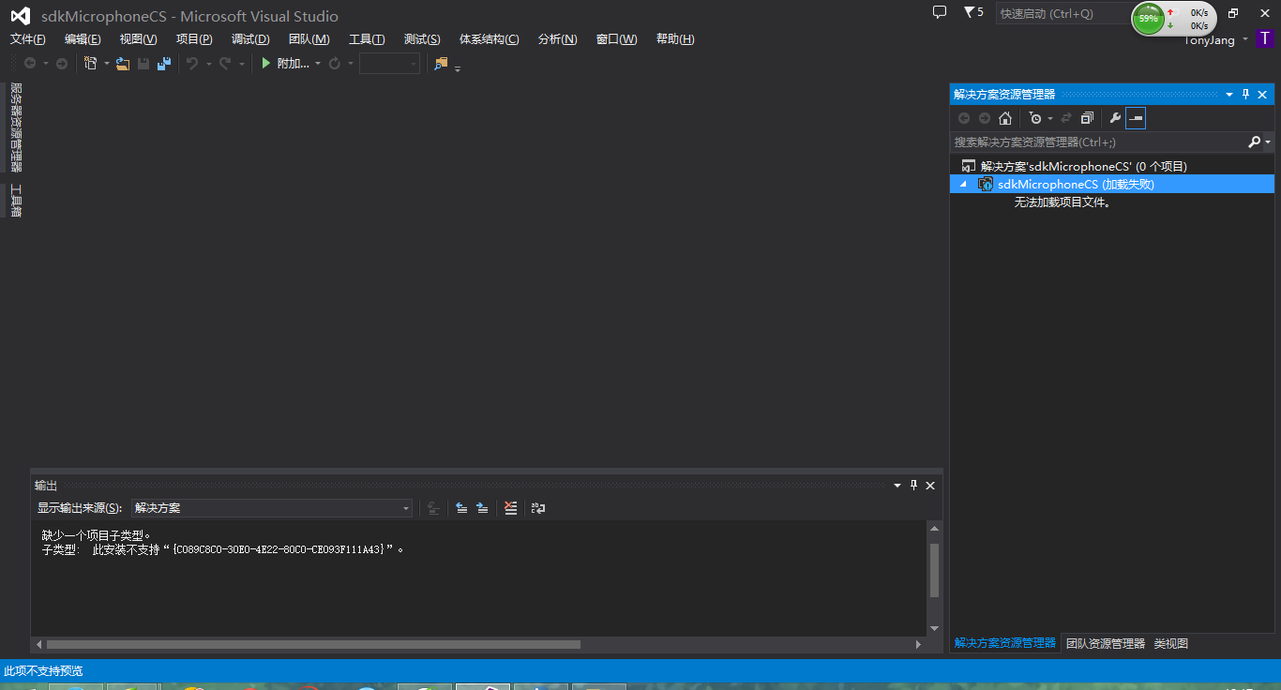Open the New Project dropdown arrow
Viewport: 1281px width, 690px height.
coord(107,64)
